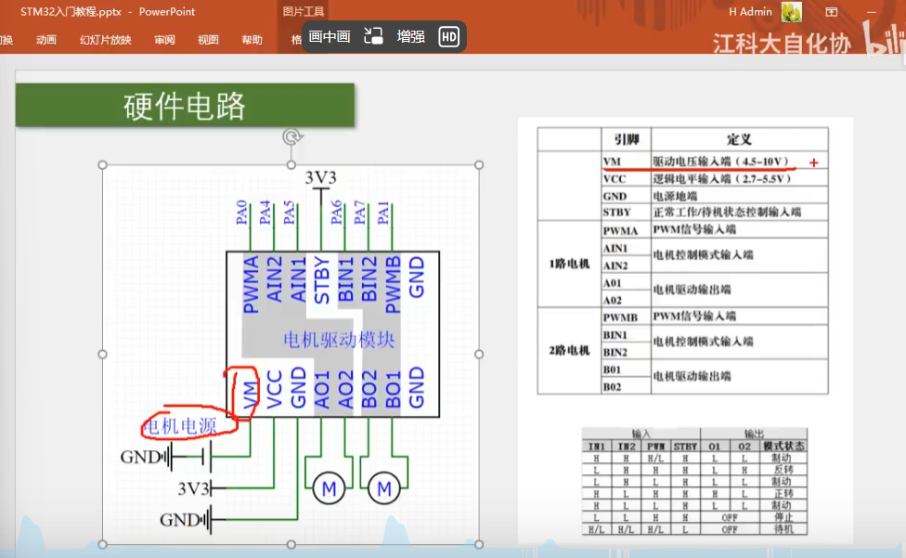Screen dimensions: 906x558
Task: Click the rotation handle above the circuit picture
Action: [x=291, y=136]
